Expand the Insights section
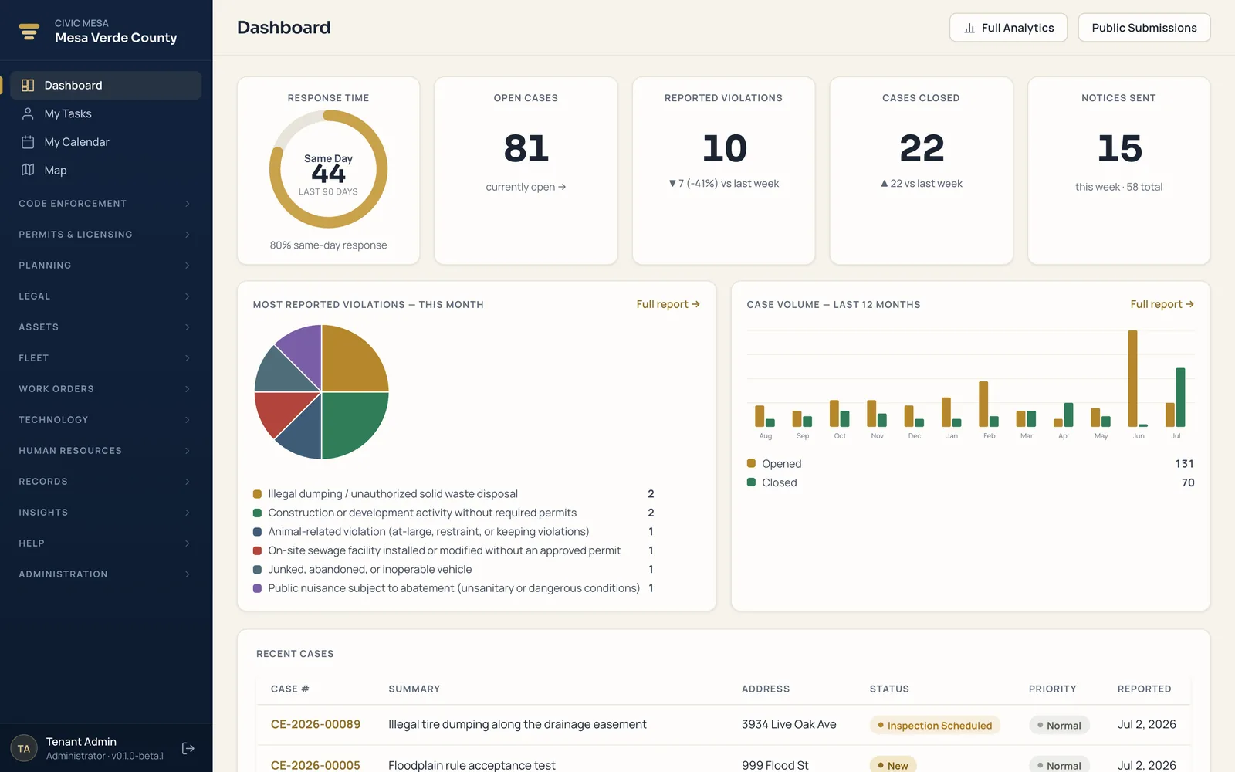 tap(106, 513)
